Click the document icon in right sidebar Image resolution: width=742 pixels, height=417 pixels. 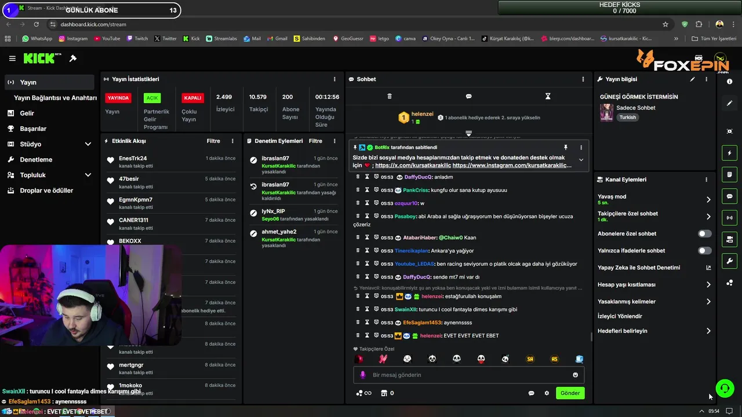tap(729, 174)
